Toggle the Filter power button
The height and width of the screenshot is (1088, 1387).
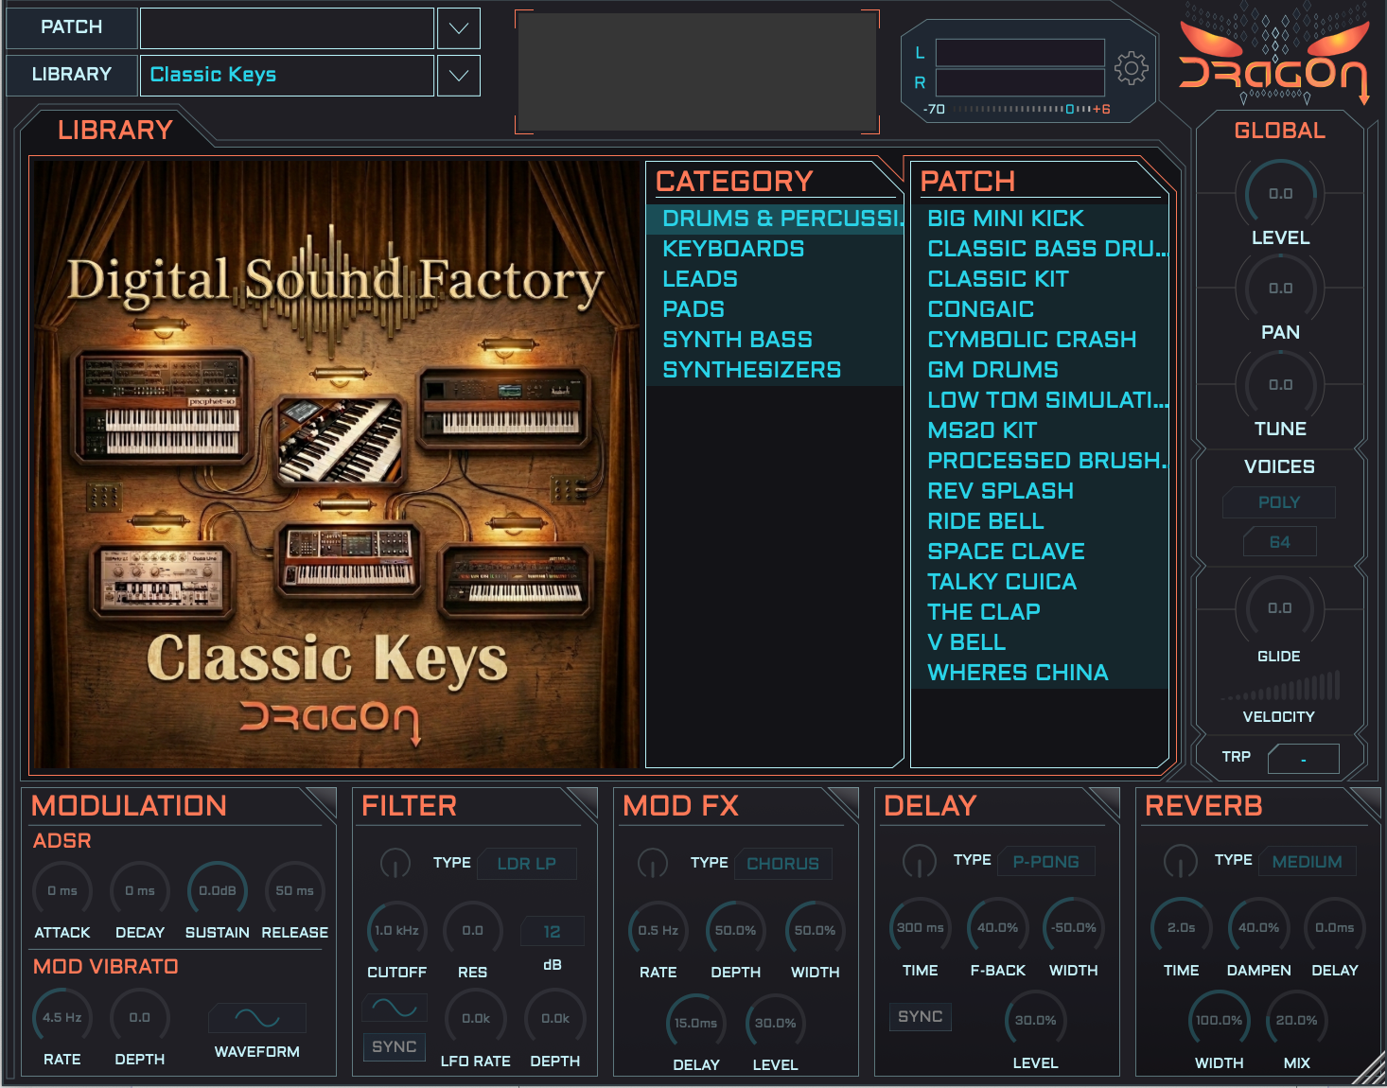click(x=395, y=863)
